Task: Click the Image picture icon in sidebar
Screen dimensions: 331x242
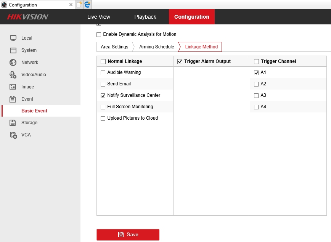Action: [x=13, y=87]
